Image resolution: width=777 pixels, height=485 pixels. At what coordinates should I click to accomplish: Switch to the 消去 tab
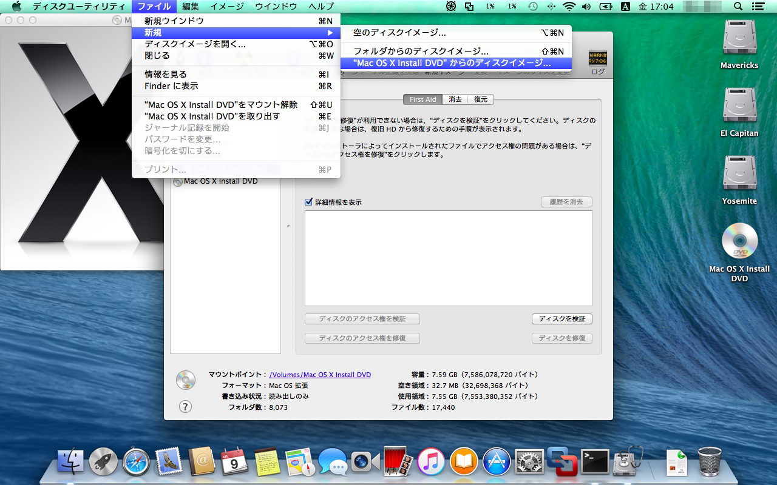pos(455,99)
